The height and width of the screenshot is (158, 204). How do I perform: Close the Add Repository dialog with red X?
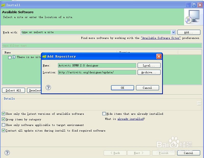tap(159, 56)
